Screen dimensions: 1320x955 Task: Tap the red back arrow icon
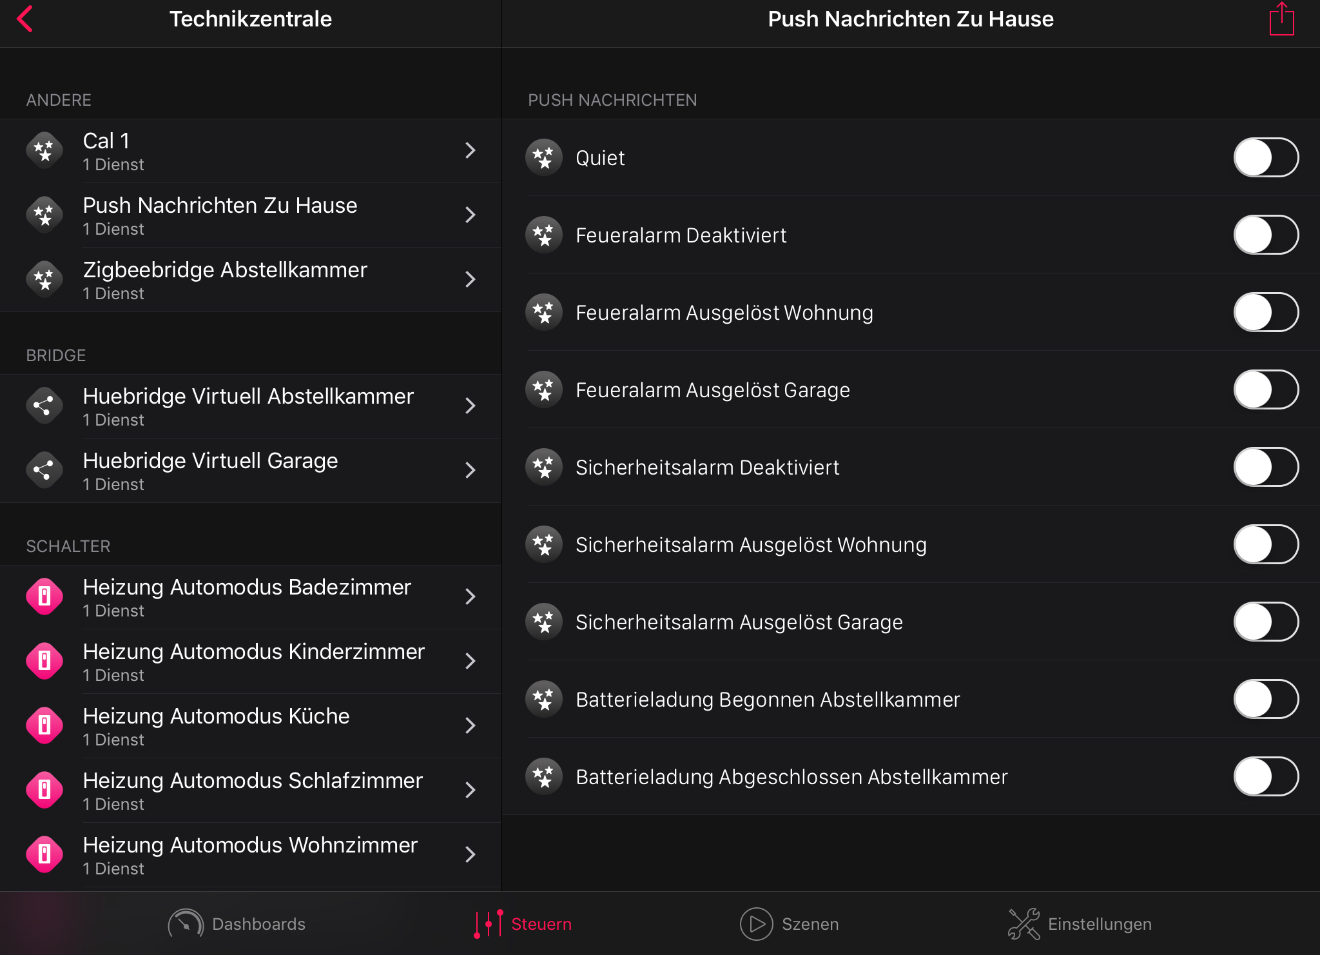coord(25,19)
